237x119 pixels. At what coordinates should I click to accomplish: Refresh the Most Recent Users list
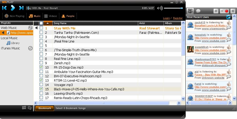tap(228, 17)
